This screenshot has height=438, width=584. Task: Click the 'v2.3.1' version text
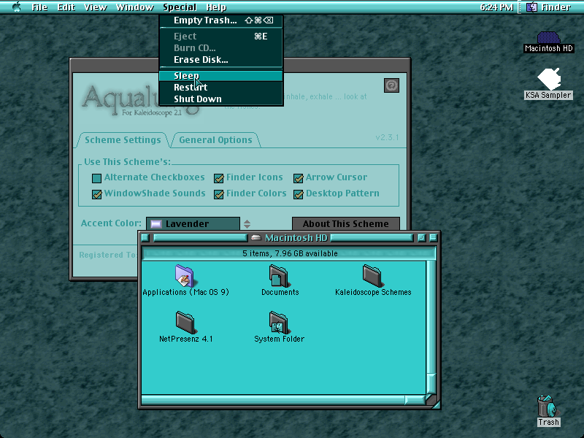387,137
